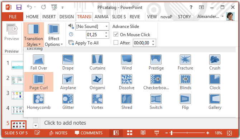Image resolution: width=240 pixels, height=139 pixels.
Task: Open the undo history dropdown arrow
Action: [35, 7]
